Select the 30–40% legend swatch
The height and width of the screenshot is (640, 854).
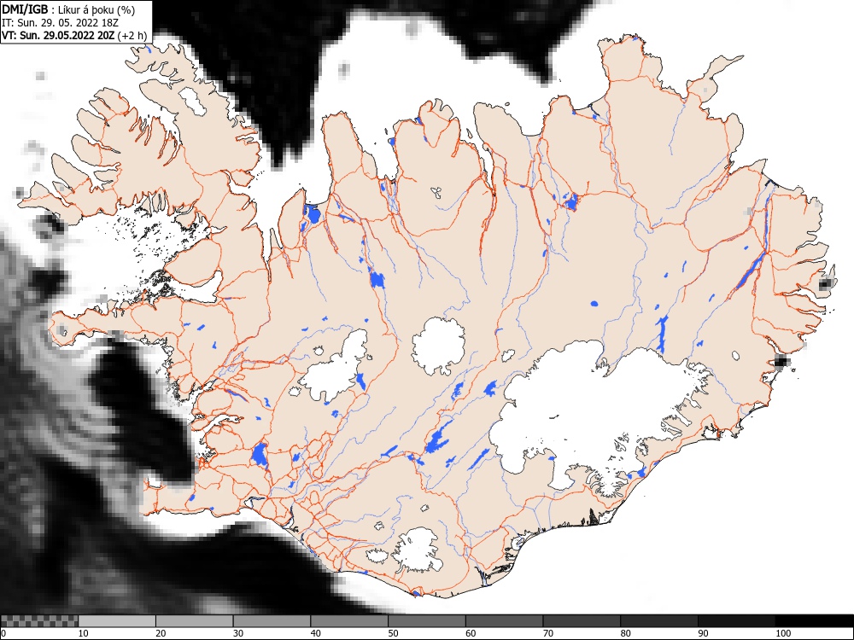(x=272, y=621)
